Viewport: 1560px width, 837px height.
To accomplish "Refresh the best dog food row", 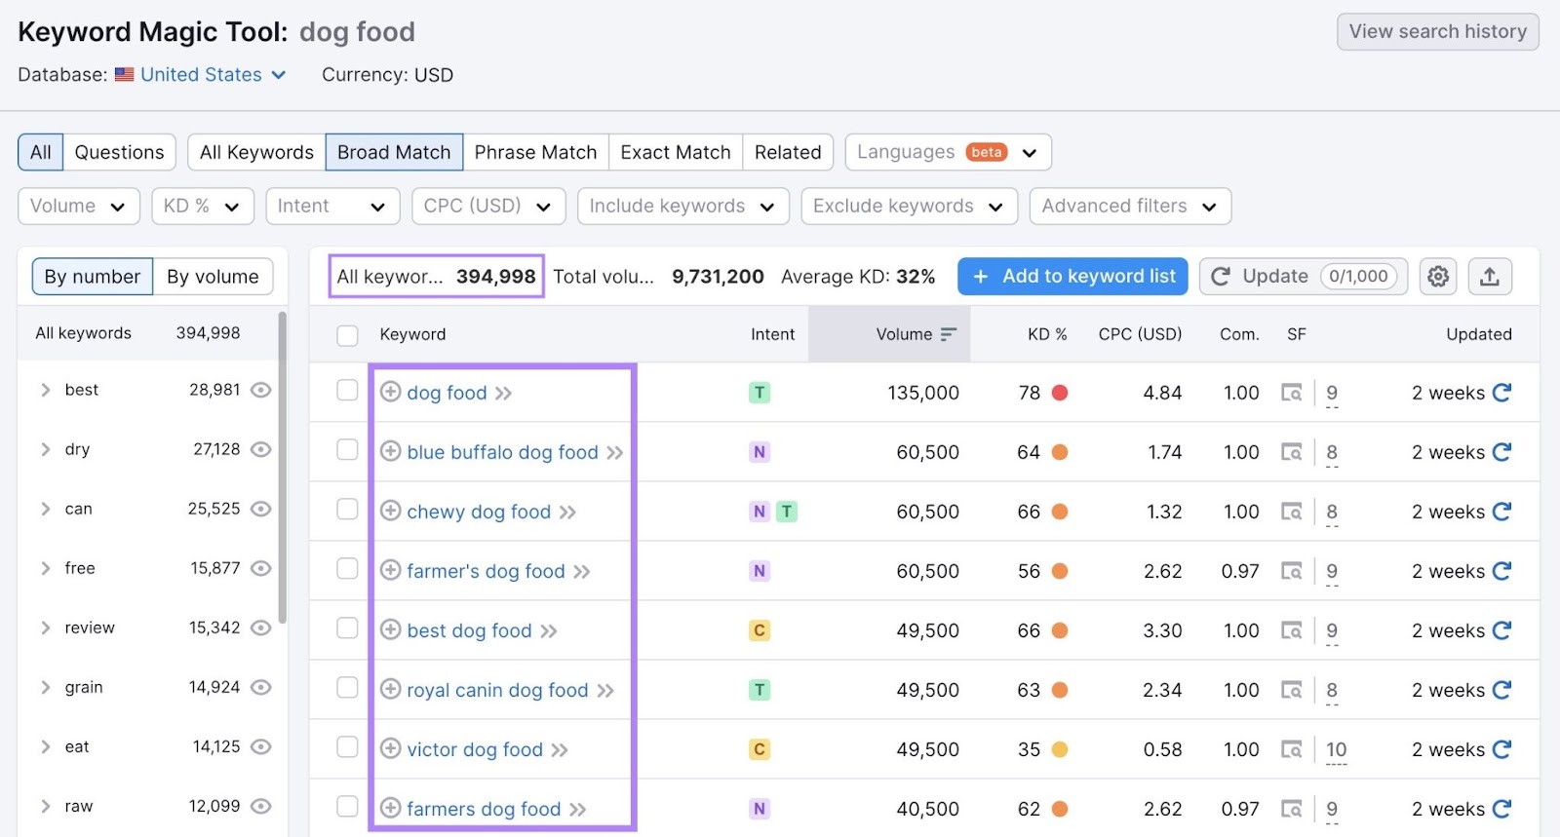I will tap(1501, 630).
